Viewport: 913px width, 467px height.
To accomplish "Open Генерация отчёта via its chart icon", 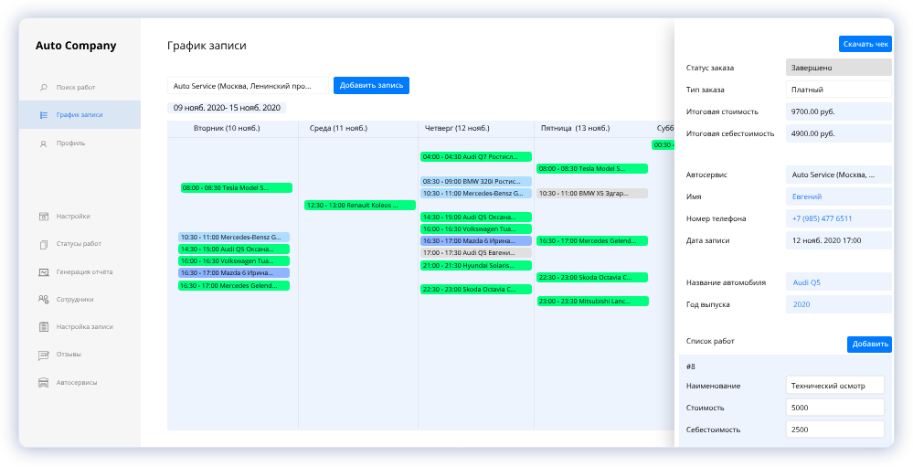I will tap(44, 272).
